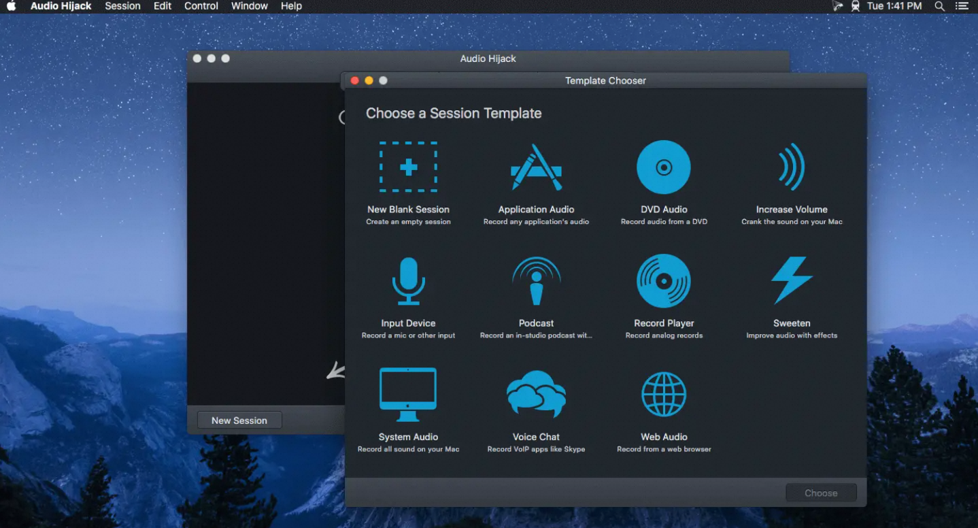Click the 'Sweeten' template label
Image resolution: width=978 pixels, height=528 pixels.
point(792,323)
